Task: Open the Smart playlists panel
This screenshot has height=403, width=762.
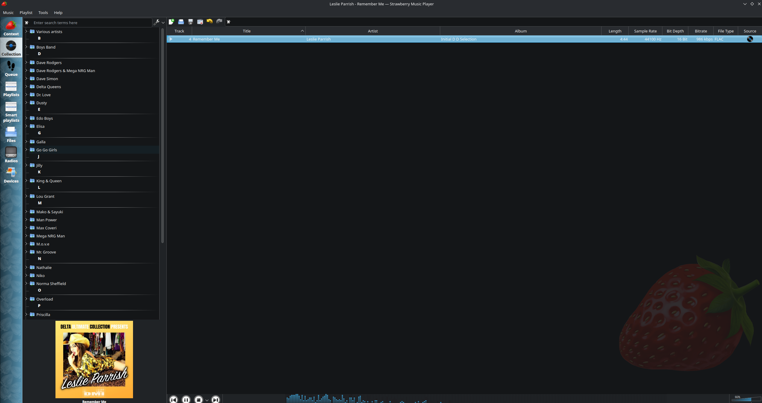Action: point(11,112)
